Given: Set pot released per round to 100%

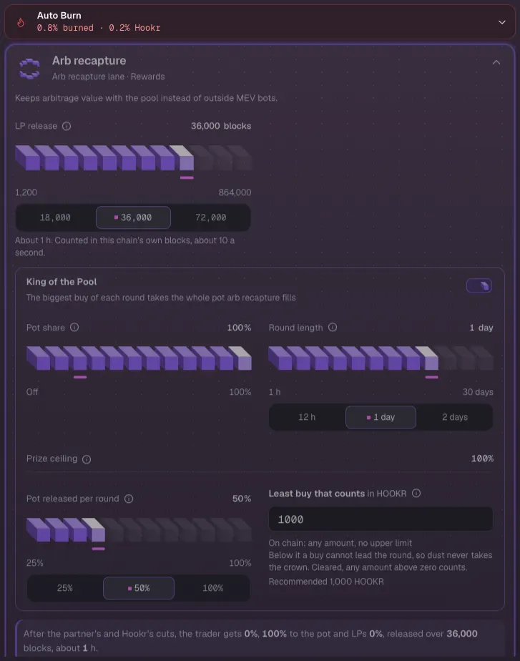Looking at the screenshot, I should 213,588.
